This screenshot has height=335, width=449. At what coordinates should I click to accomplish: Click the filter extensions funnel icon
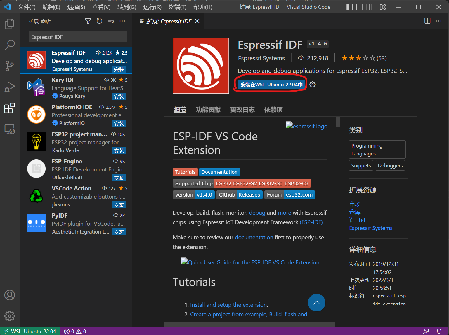88,21
